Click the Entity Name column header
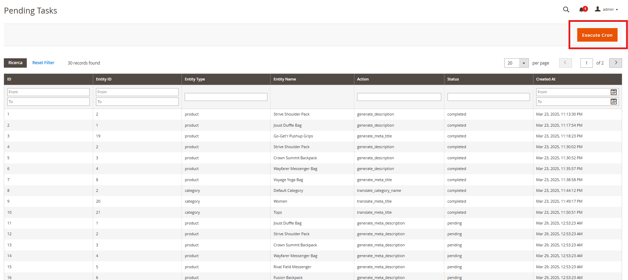 pyautogui.click(x=312, y=79)
